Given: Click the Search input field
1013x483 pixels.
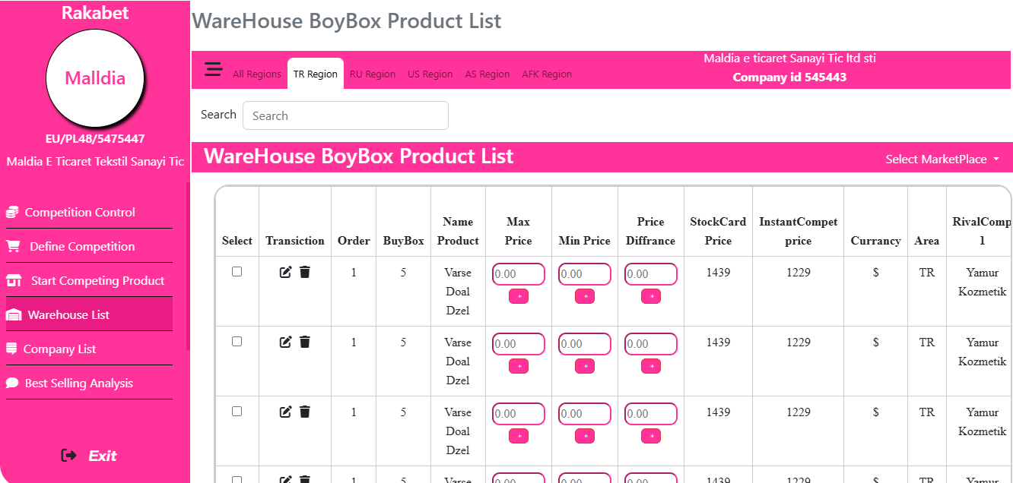Looking at the screenshot, I should tap(345, 115).
